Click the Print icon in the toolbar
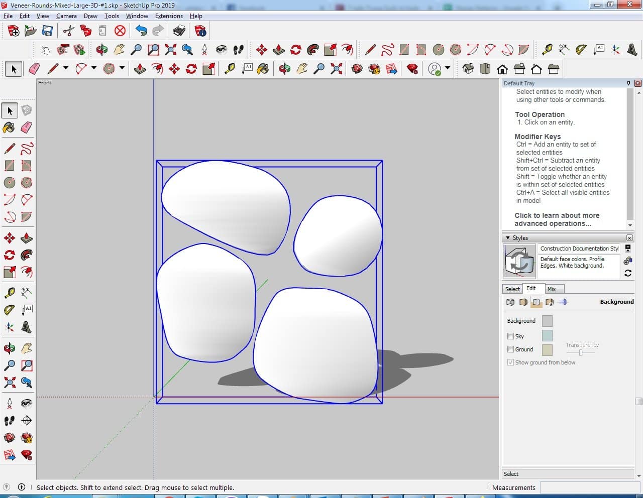The width and height of the screenshot is (643, 498). (x=179, y=31)
